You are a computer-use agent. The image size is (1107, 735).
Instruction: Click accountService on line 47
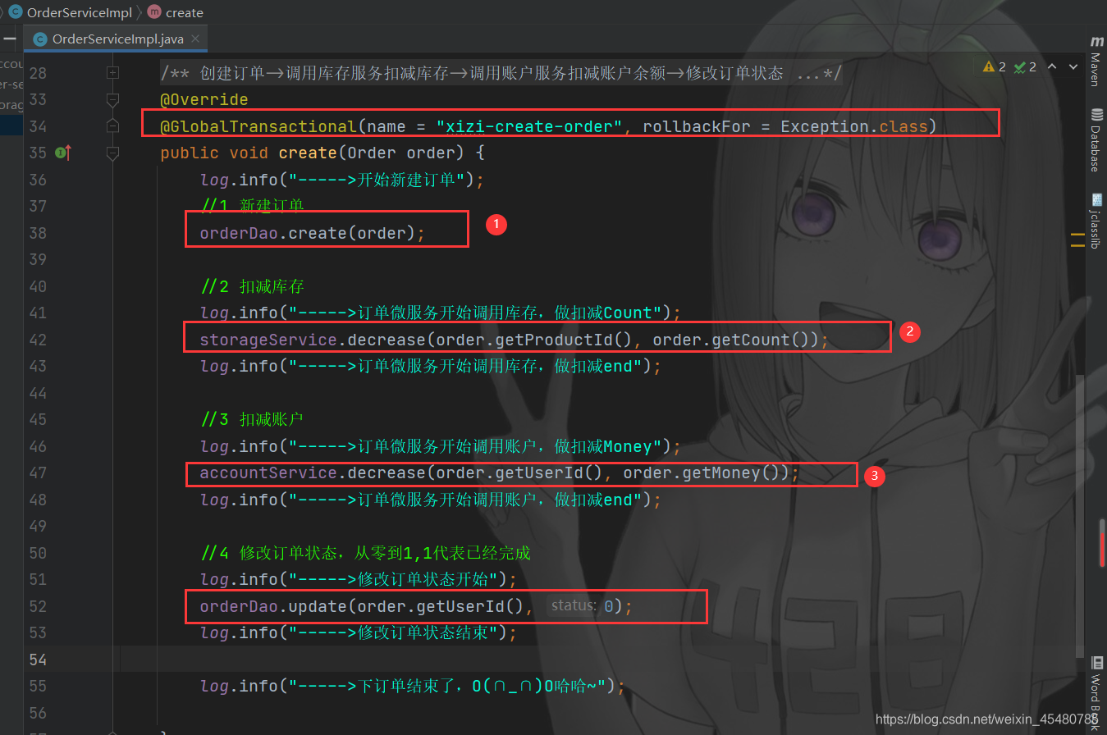[x=268, y=472]
